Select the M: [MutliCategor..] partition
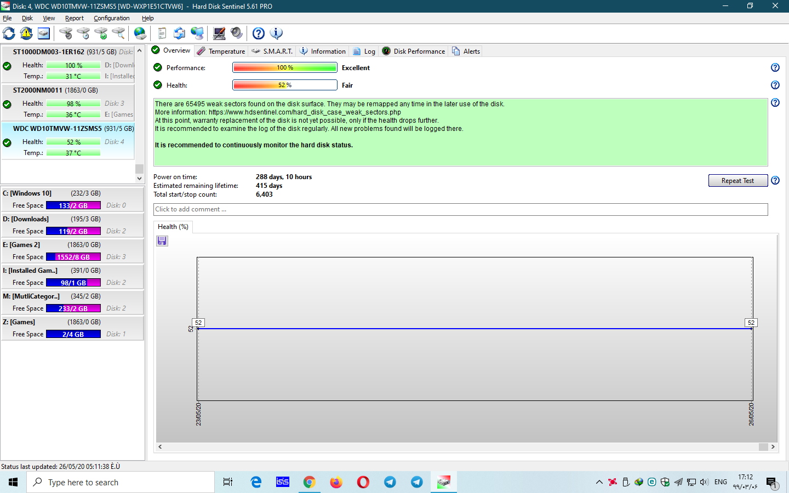Image resolution: width=789 pixels, height=493 pixels. point(72,302)
